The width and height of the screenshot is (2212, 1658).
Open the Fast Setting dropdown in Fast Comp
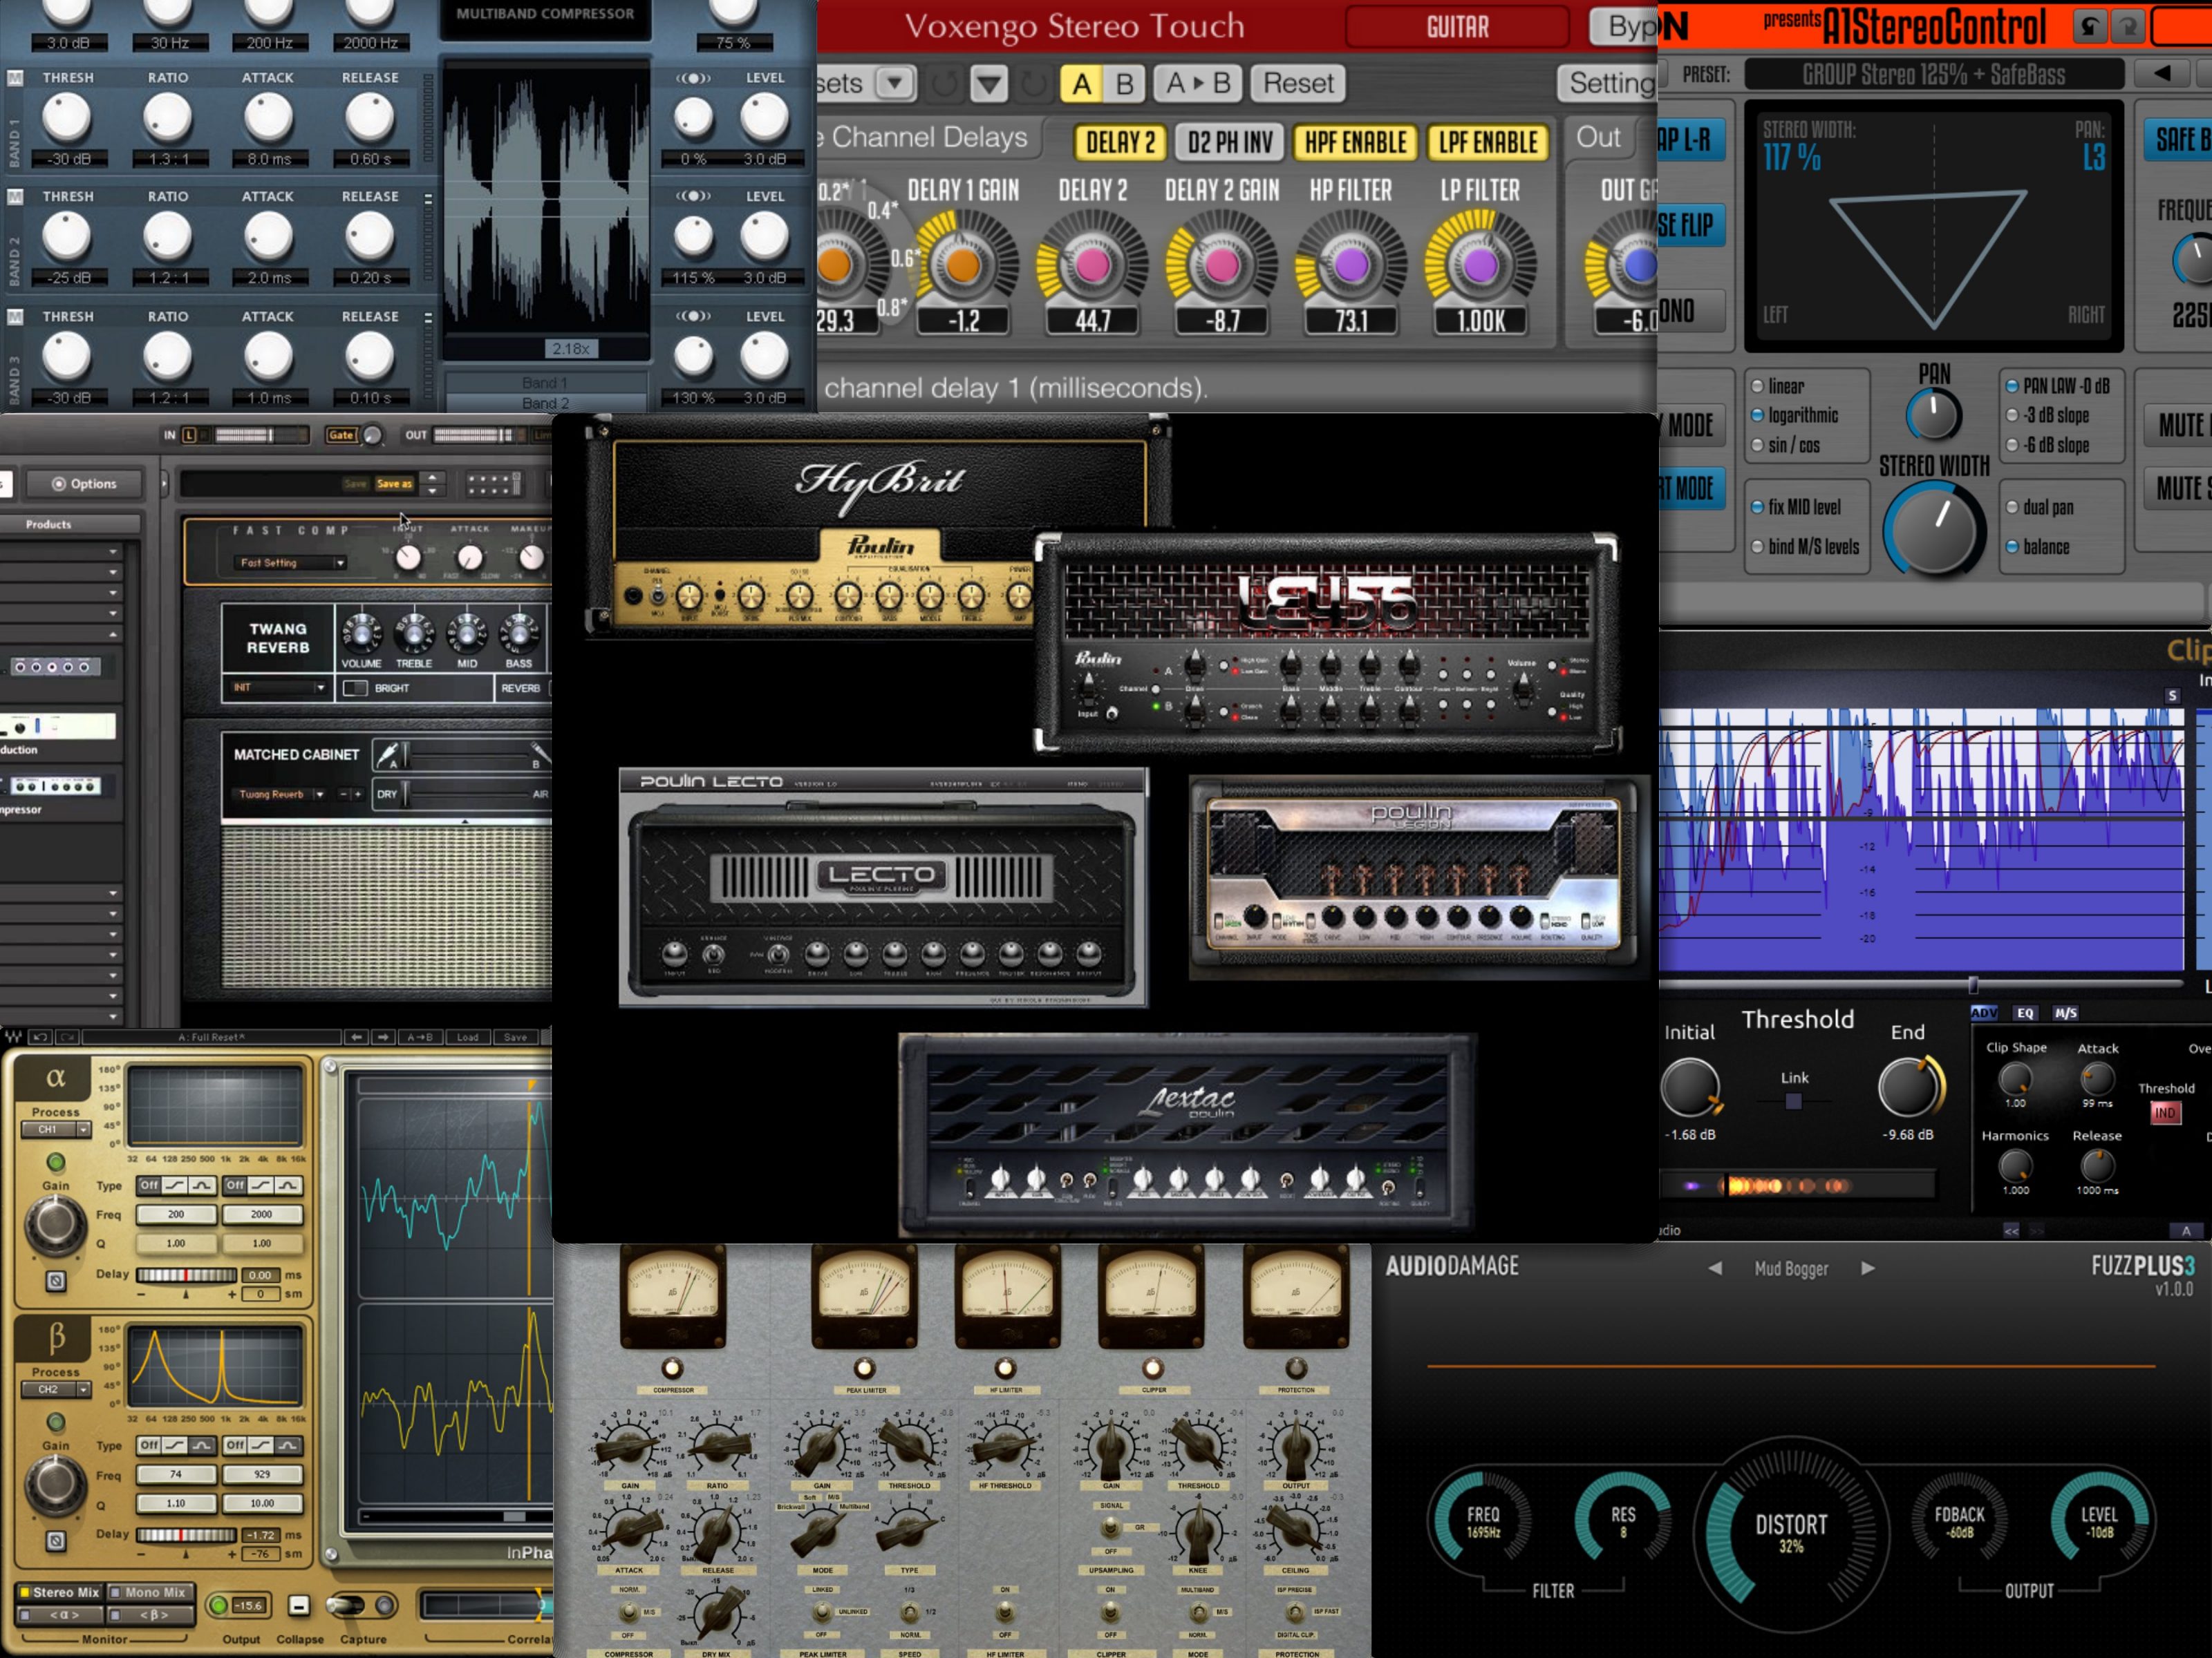tap(340, 562)
